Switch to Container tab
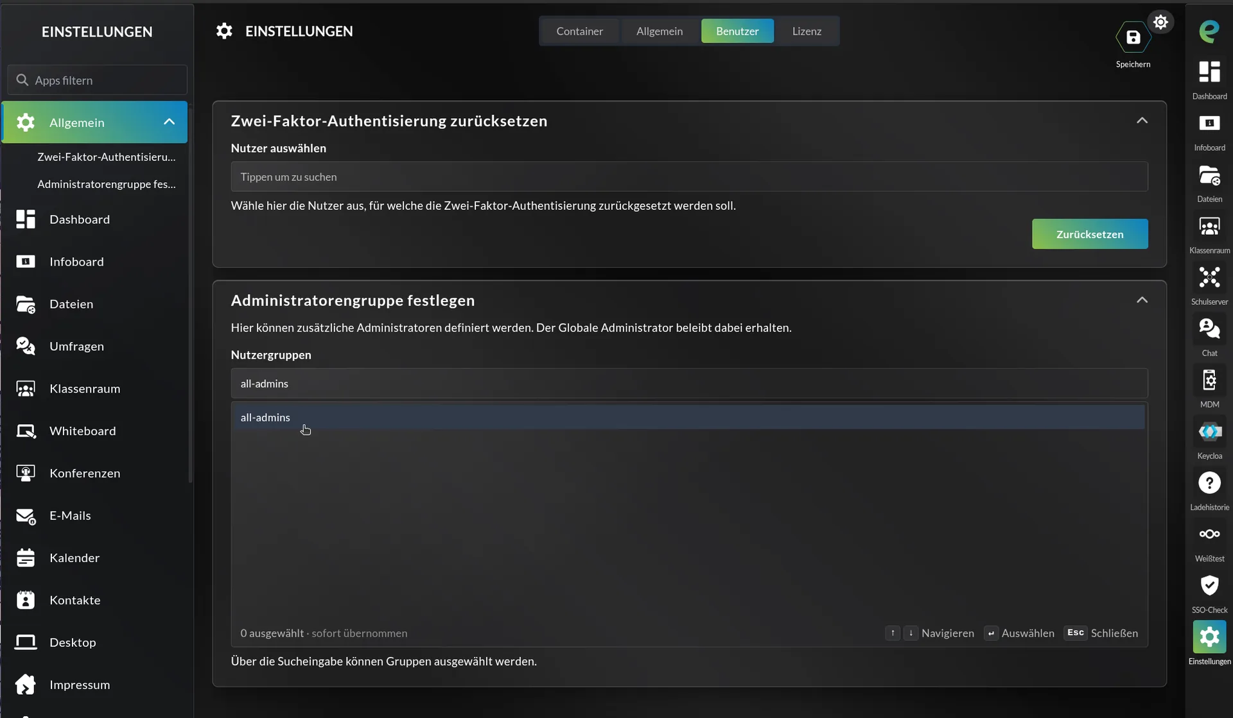The height and width of the screenshot is (718, 1233). click(x=579, y=31)
